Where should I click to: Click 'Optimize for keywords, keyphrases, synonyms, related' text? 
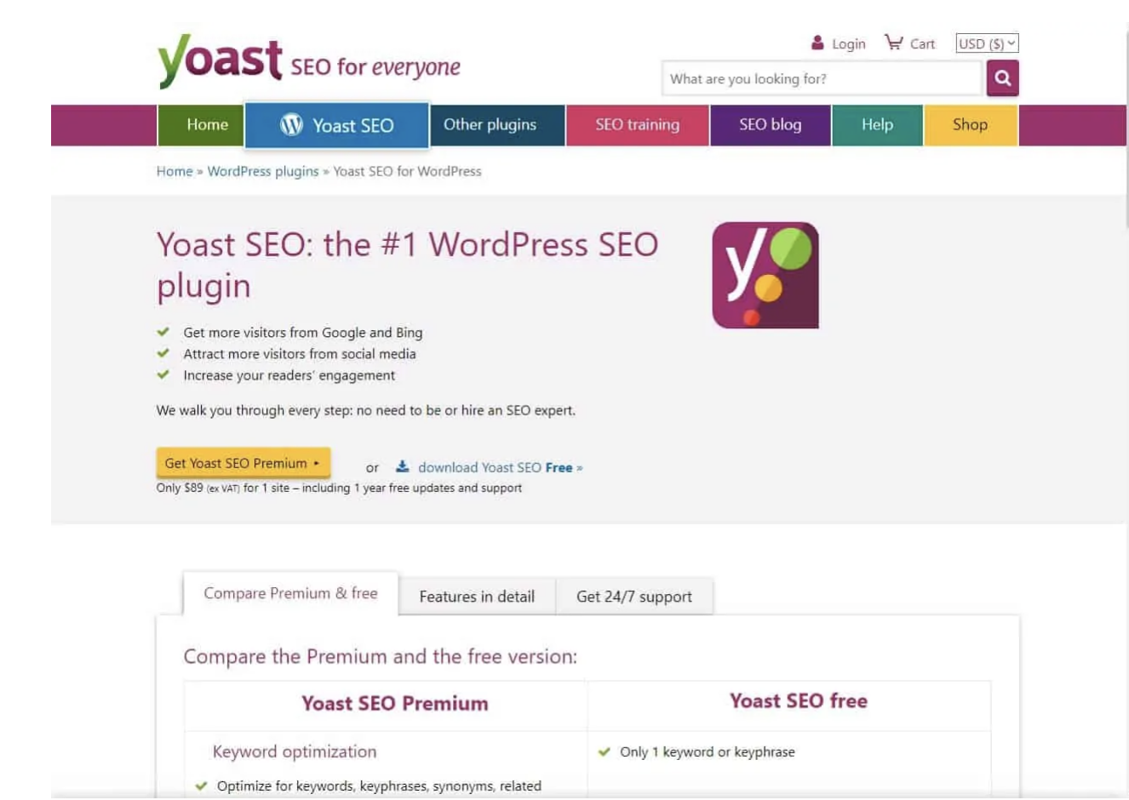click(x=379, y=786)
